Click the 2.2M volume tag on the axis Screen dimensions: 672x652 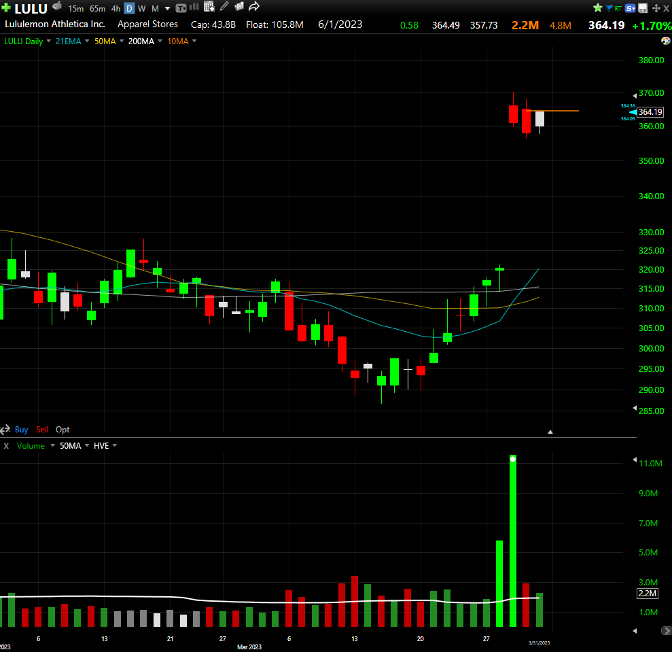pos(647,594)
